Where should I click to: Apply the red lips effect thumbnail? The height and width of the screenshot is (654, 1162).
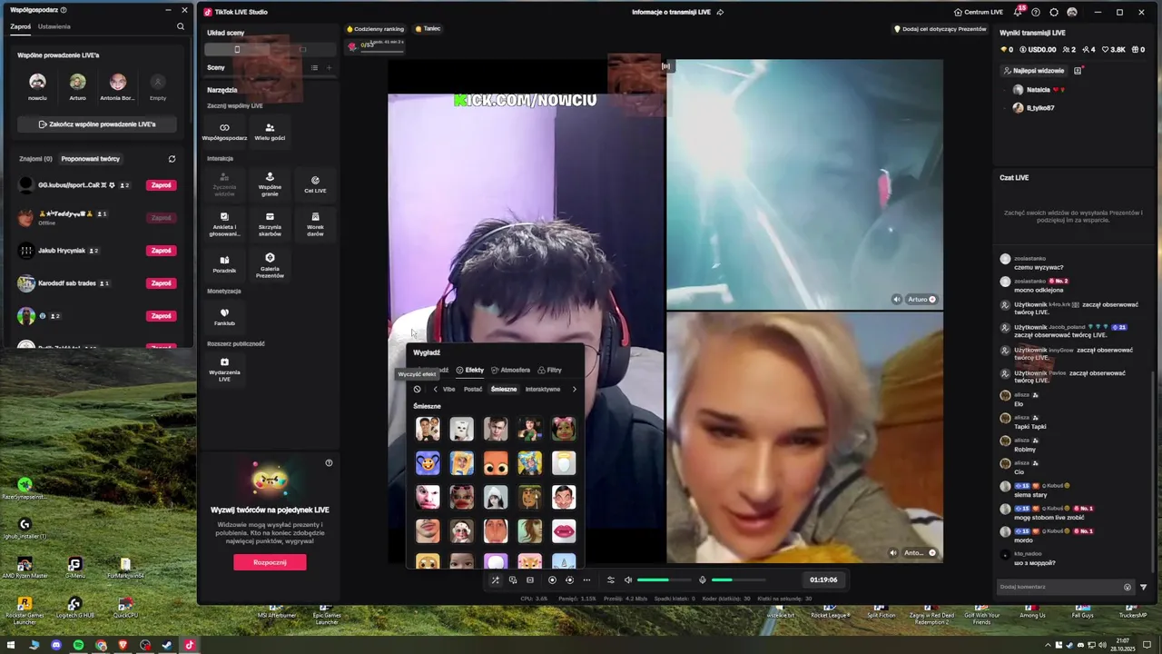564,530
